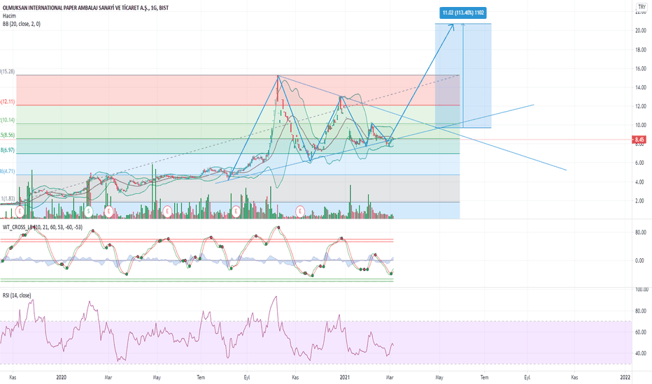Screen dimensions: 652x384
Task: Click the 6.00 price axis value
Action: point(641,163)
